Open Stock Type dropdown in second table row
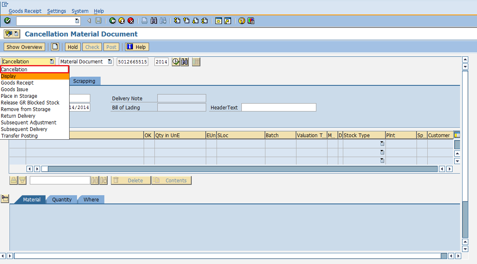 click(382, 152)
